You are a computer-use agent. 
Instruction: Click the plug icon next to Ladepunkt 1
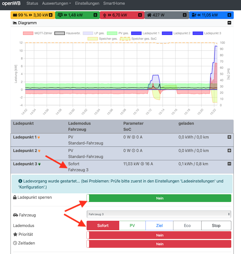pos(39,137)
